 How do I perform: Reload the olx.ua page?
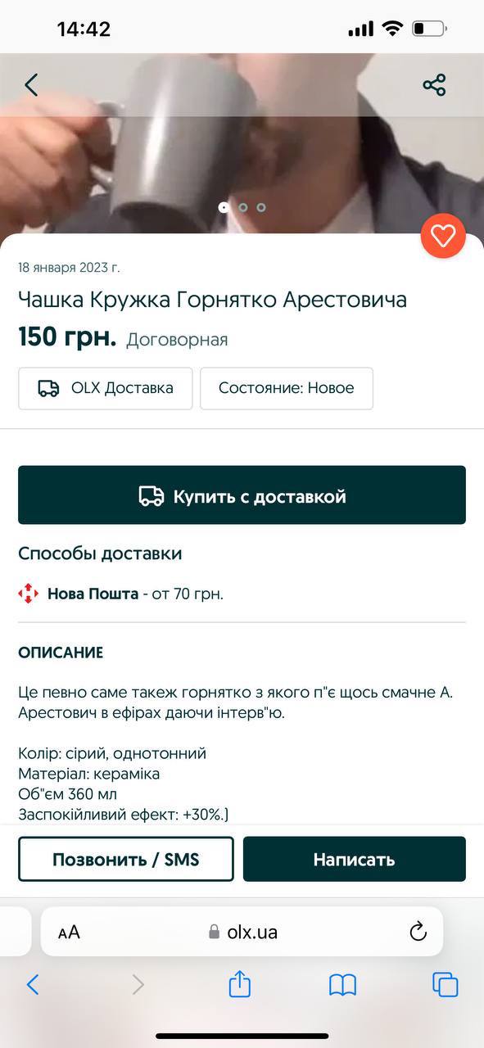(418, 931)
